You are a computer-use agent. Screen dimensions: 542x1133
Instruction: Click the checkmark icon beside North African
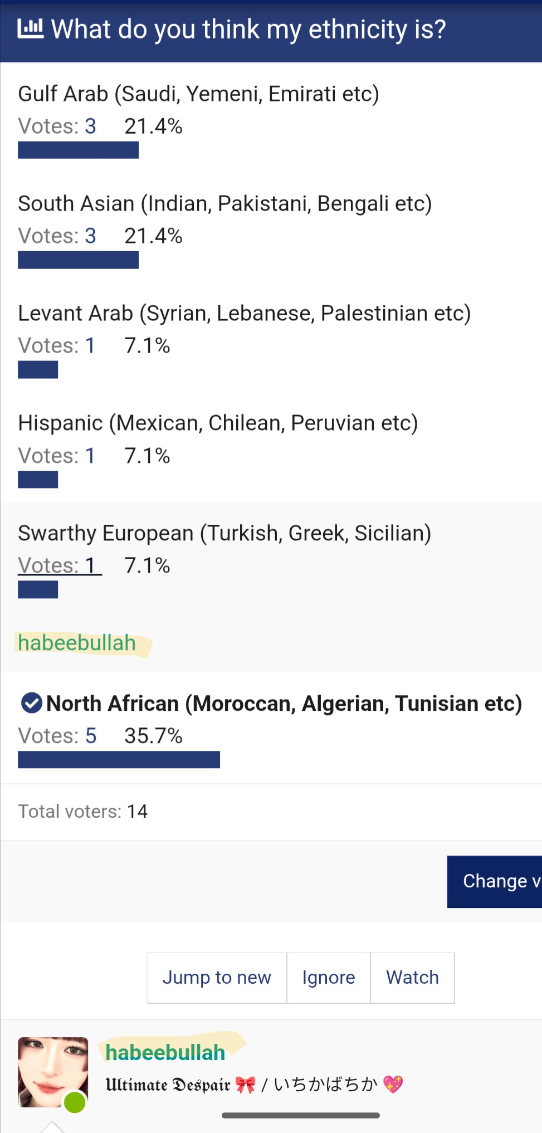click(32, 703)
